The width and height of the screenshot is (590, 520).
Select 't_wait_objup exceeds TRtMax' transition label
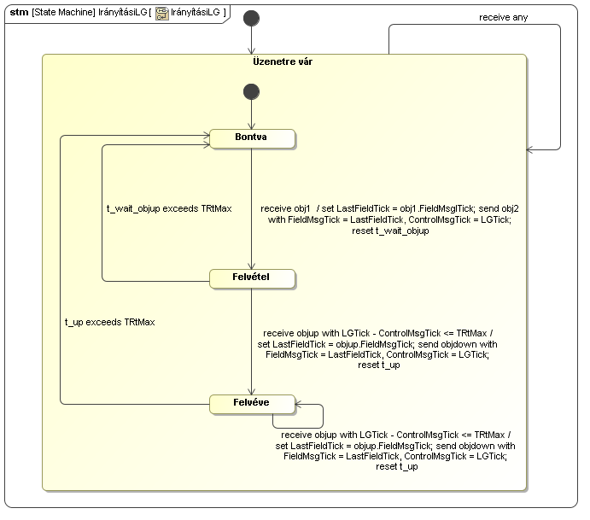coord(169,208)
